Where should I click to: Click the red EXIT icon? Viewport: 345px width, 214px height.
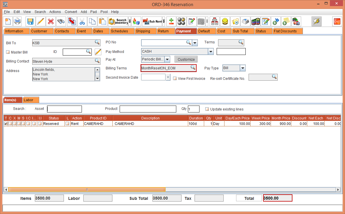click(x=337, y=21)
